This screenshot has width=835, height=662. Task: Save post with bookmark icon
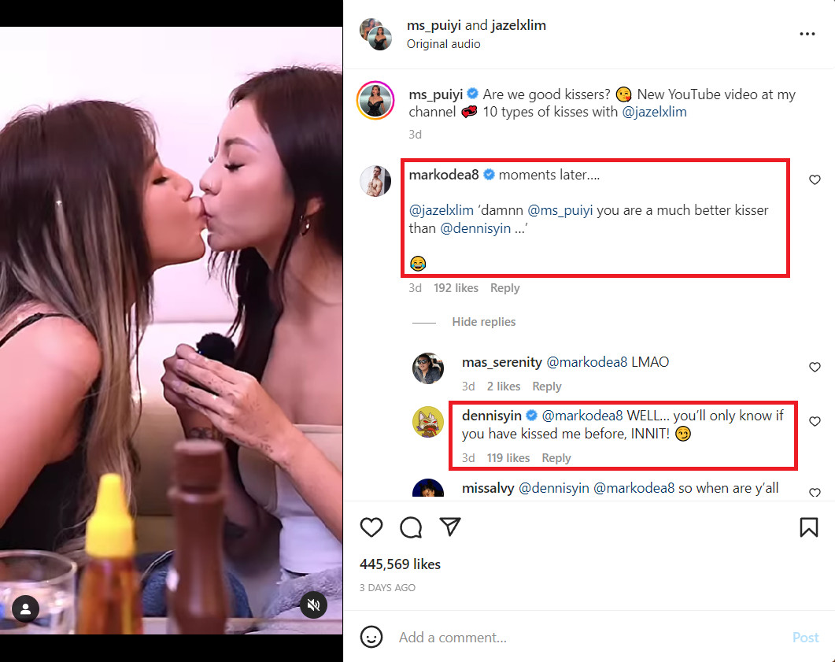(x=808, y=527)
